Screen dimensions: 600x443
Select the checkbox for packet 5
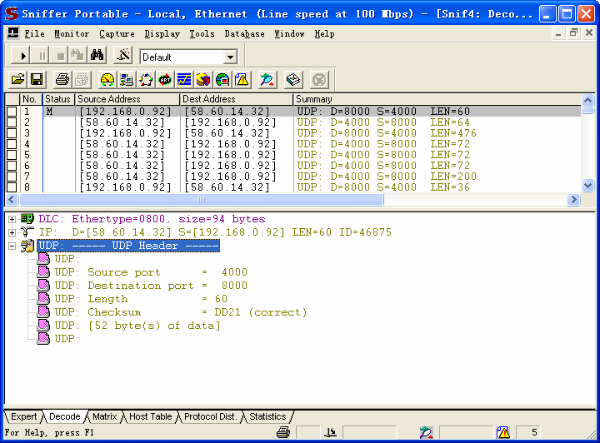tap(12, 155)
